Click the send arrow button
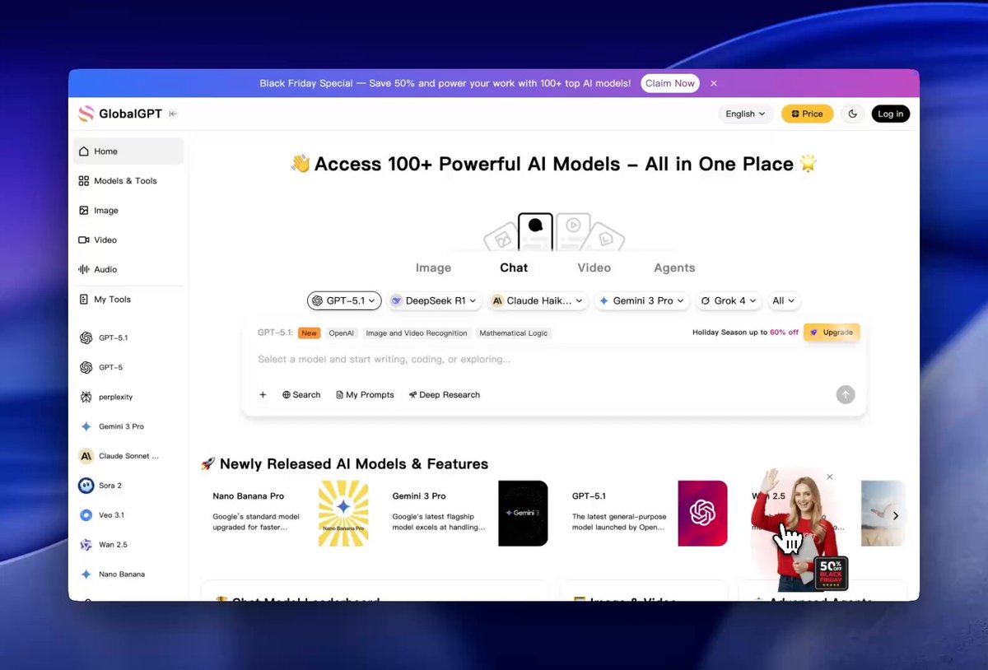The height and width of the screenshot is (670, 988). point(846,395)
